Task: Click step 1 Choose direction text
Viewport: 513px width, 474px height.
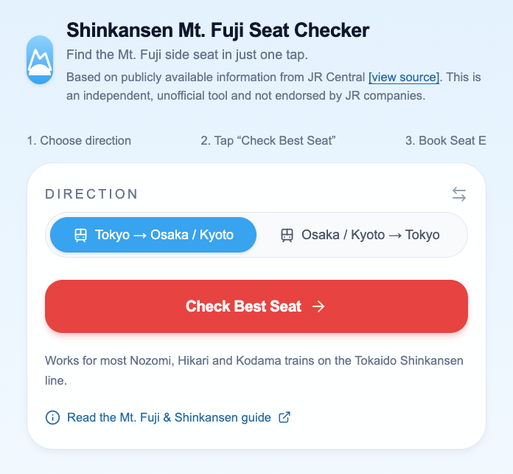Action: (79, 140)
